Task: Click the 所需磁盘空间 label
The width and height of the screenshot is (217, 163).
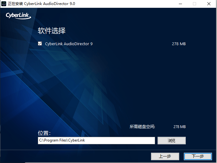Action: (x=142, y=127)
